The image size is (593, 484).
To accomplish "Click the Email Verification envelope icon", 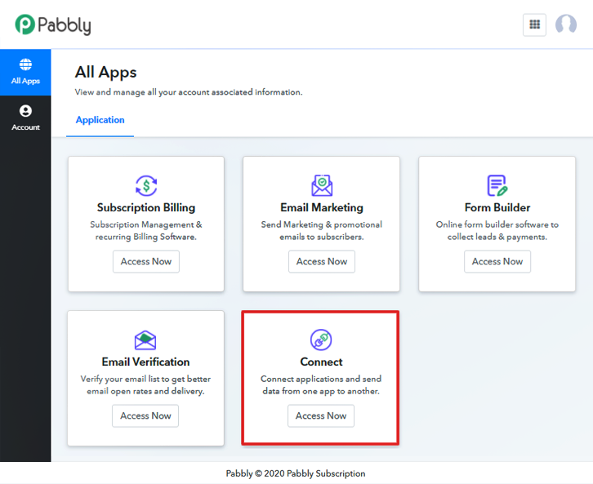I will (x=145, y=340).
